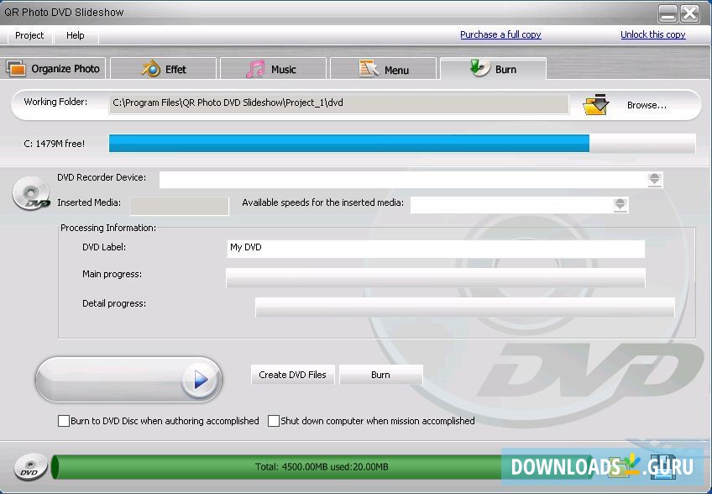Enable Burn to DVD Disc when authoring accomplished
The width and height of the screenshot is (712, 494).
click(x=64, y=421)
